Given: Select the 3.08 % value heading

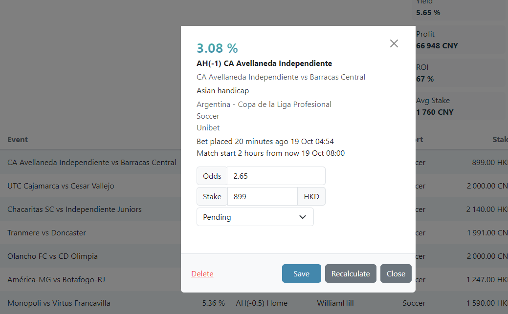Looking at the screenshot, I should pyautogui.click(x=217, y=48).
